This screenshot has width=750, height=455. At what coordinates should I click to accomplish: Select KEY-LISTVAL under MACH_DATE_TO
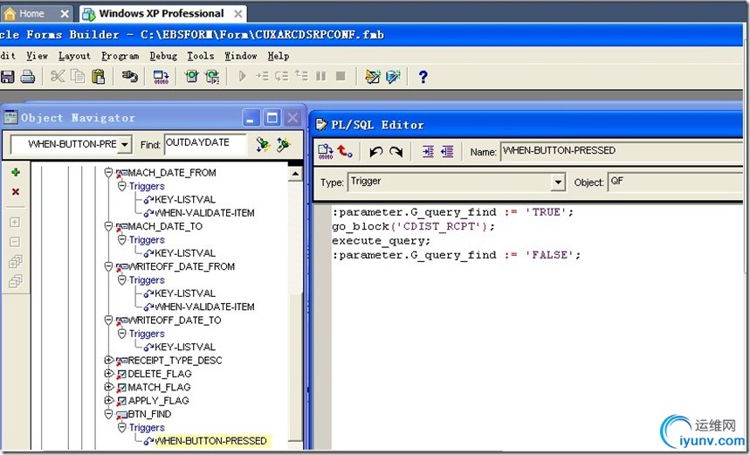point(184,253)
